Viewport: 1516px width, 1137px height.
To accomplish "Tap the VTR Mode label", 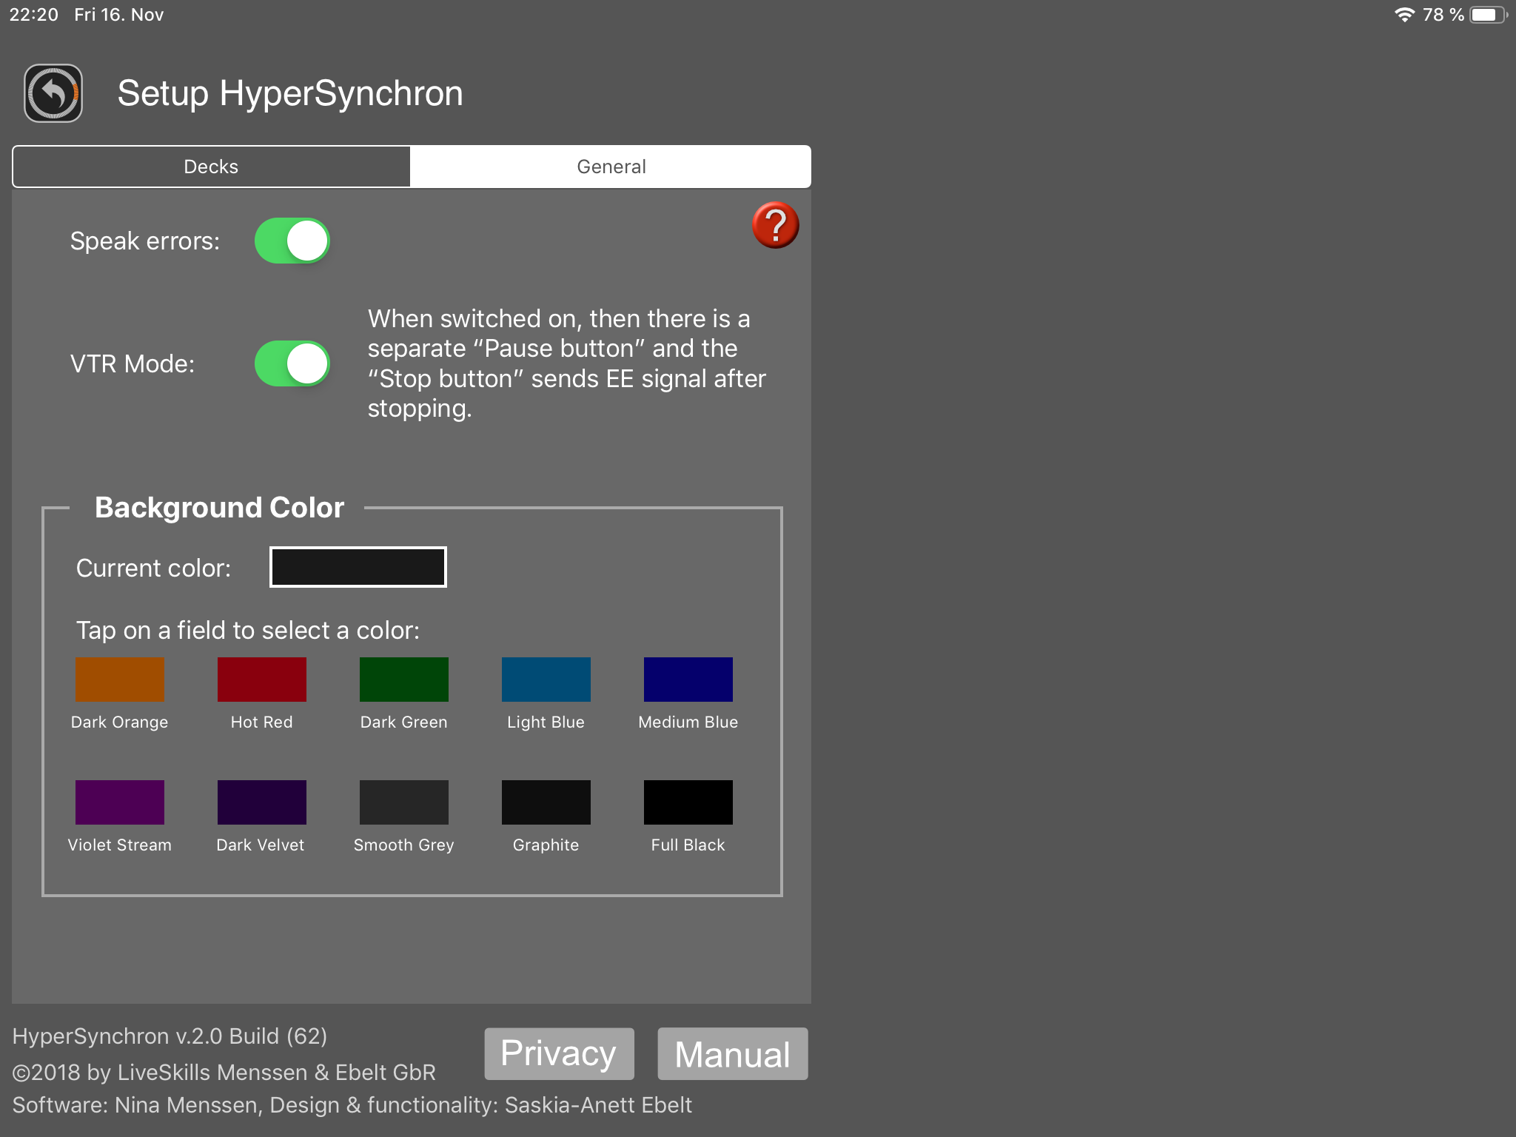I will click(x=133, y=364).
